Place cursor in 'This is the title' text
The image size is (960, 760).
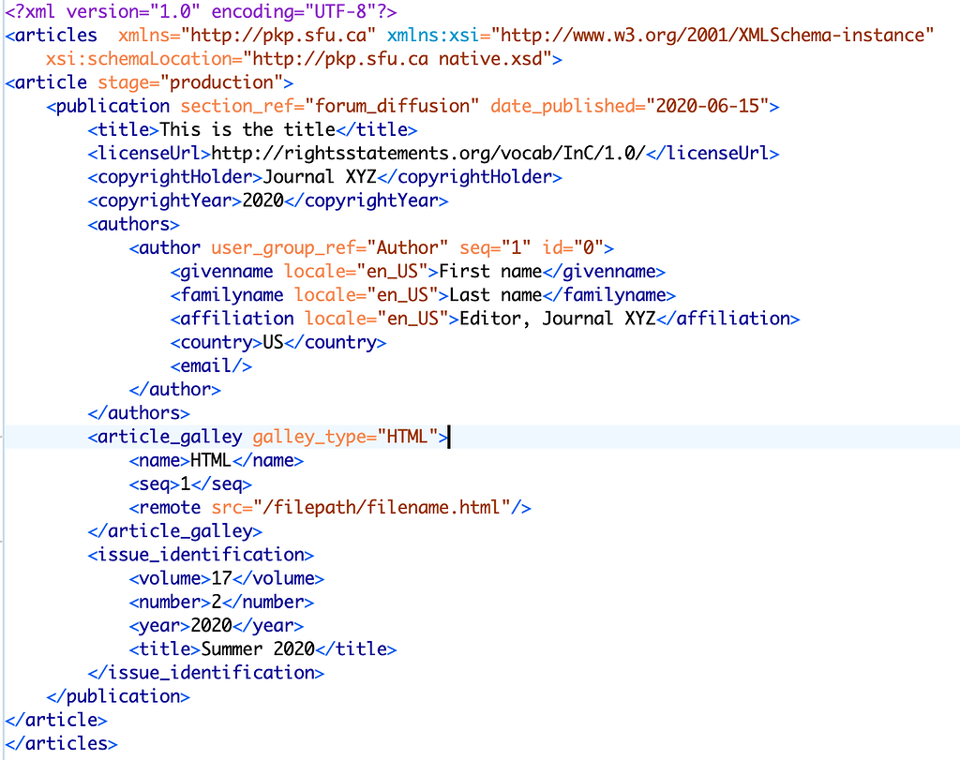247,129
